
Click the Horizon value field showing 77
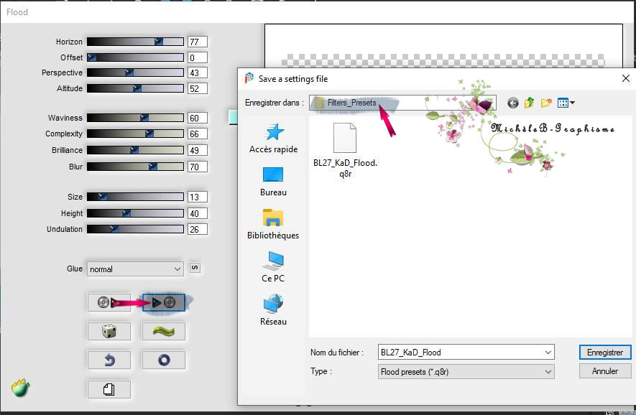(x=198, y=42)
